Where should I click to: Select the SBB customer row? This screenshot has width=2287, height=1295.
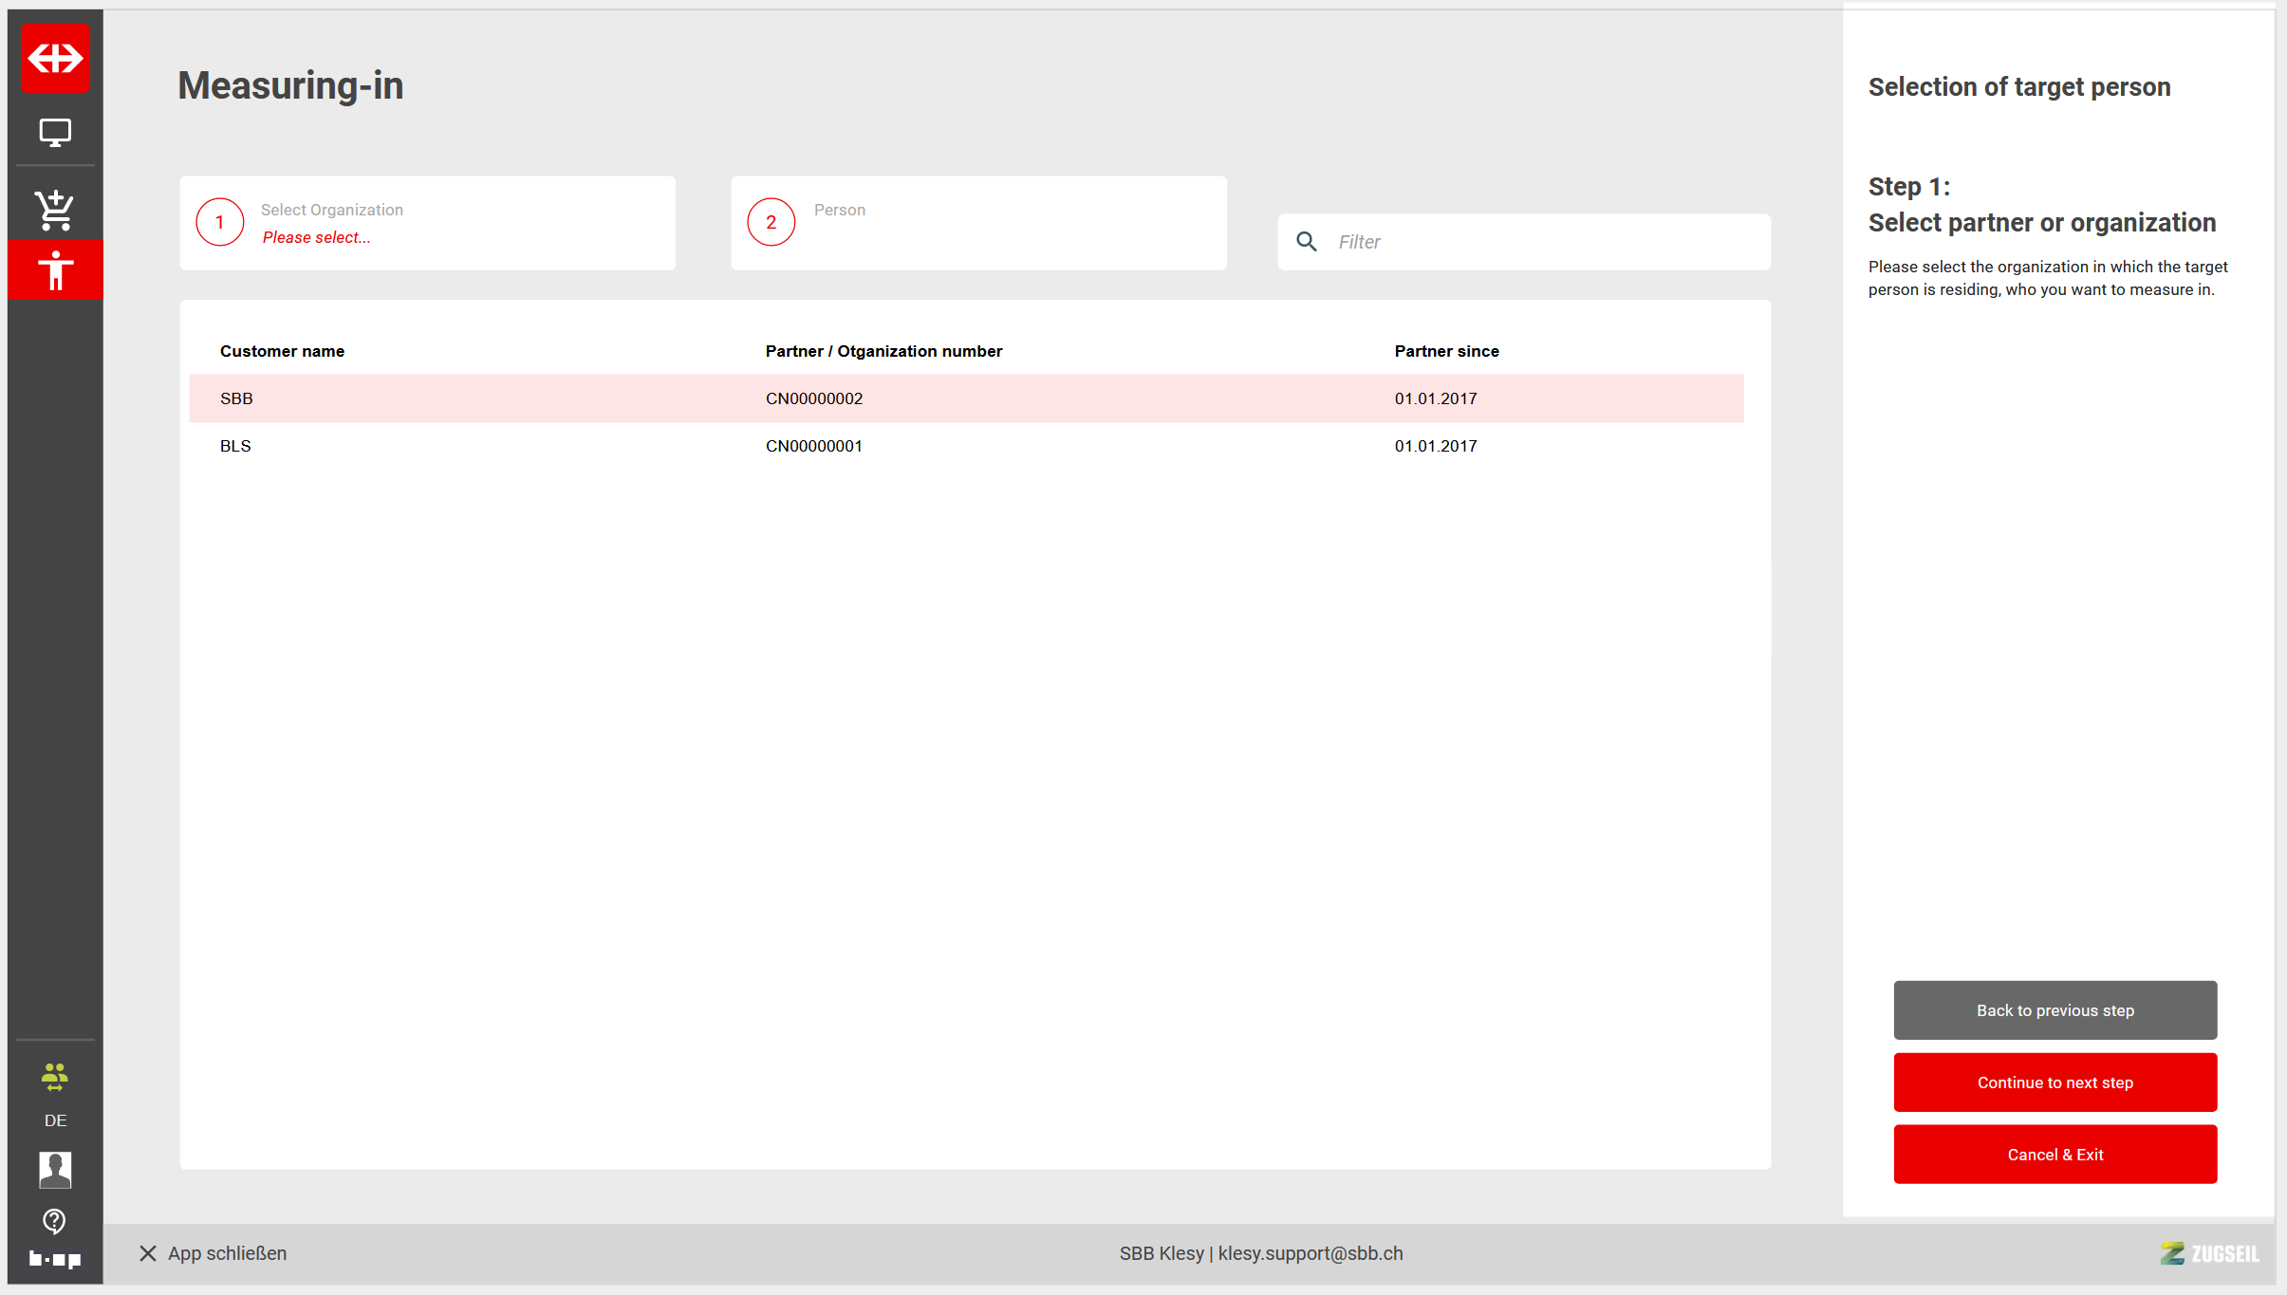tap(965, 398)
